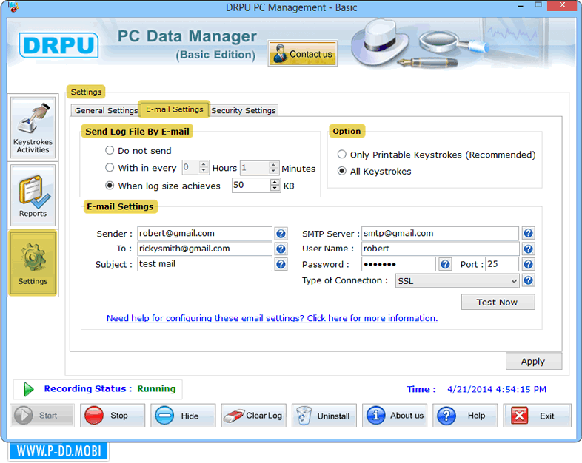Click help icon next to Sender field

[281, 234]
